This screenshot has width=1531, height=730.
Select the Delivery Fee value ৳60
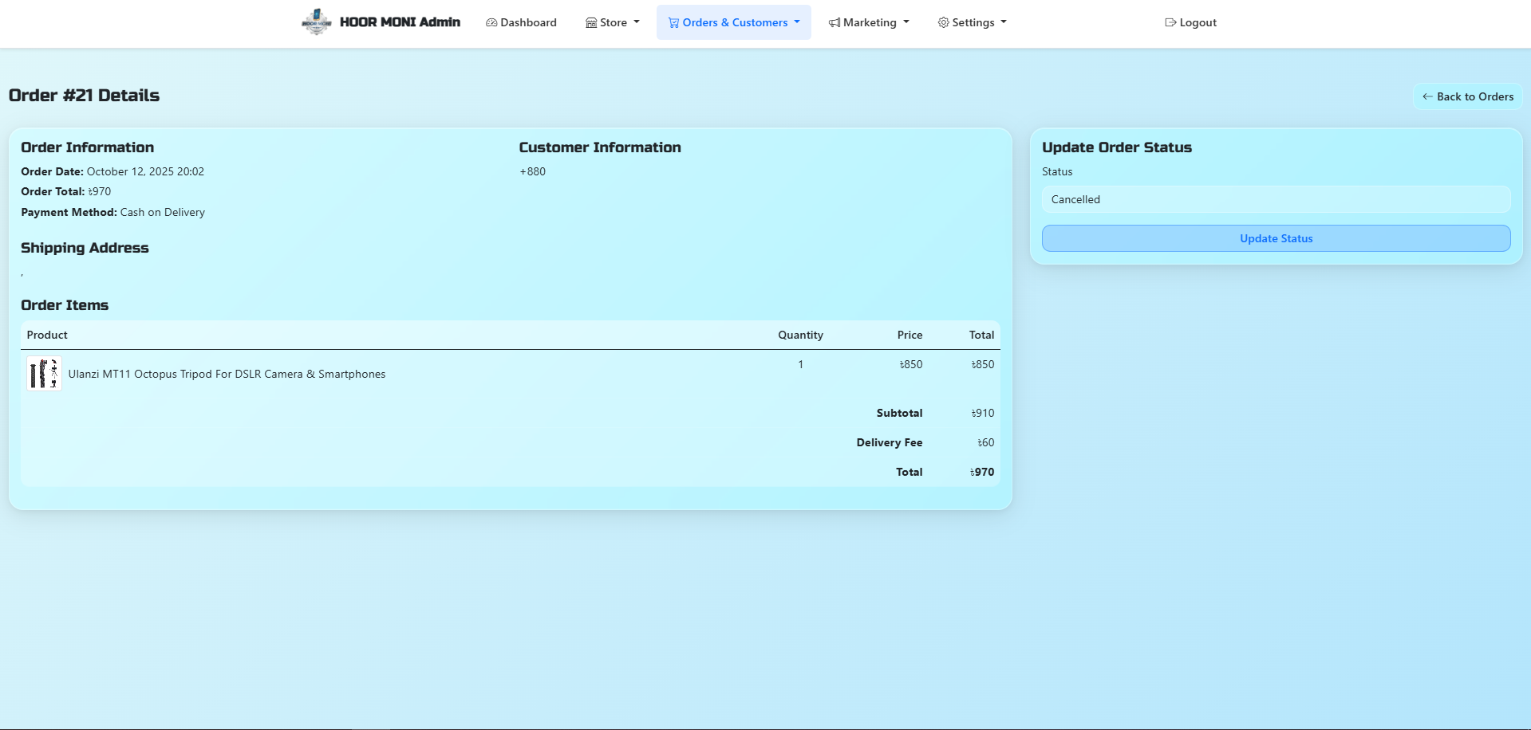click(x=986, y=442)
